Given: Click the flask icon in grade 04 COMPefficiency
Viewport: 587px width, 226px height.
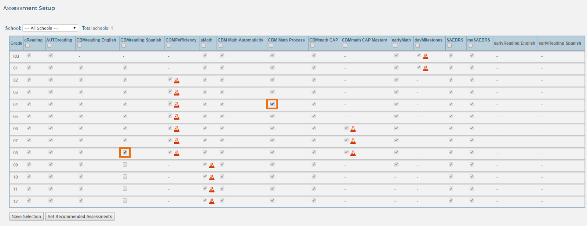Looking at the screenshot, I should [176, 105].
